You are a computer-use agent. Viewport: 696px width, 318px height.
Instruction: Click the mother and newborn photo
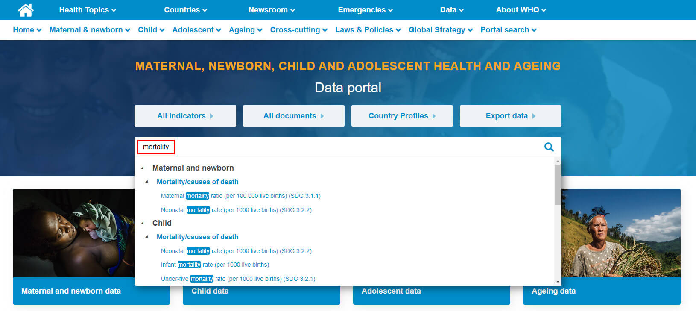(73, 233)
